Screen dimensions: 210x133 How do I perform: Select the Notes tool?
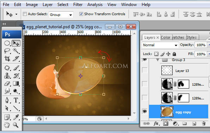pyautogui.click(x=7, y=117)
